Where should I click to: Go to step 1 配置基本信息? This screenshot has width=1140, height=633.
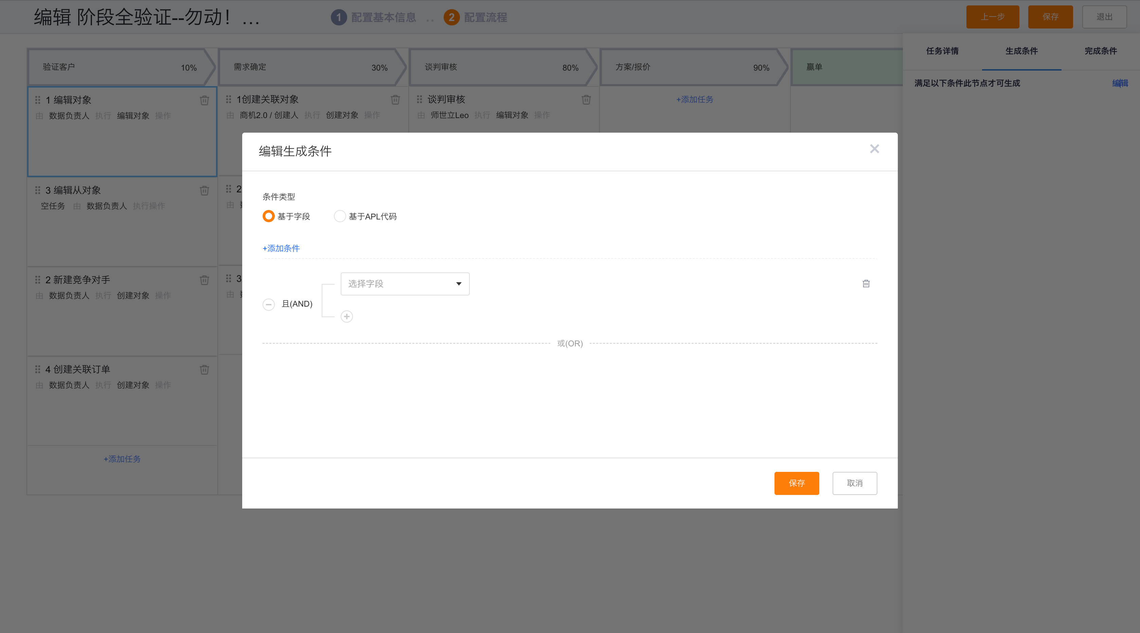click(x=373, y=17)
